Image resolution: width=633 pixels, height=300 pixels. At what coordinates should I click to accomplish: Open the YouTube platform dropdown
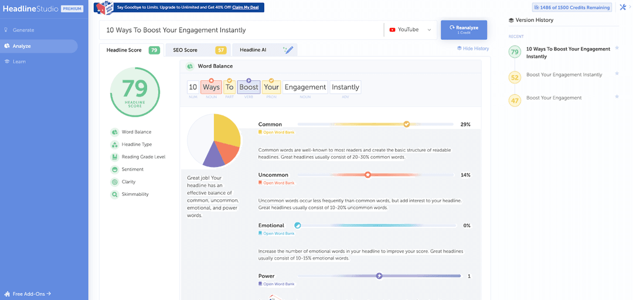click(410, 30)
